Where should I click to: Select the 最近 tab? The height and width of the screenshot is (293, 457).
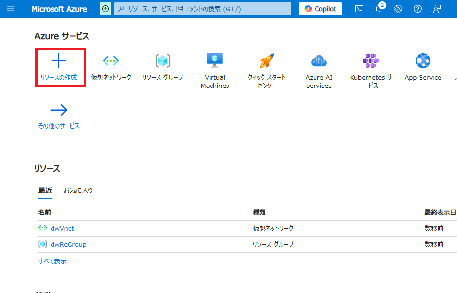point(45,190)
